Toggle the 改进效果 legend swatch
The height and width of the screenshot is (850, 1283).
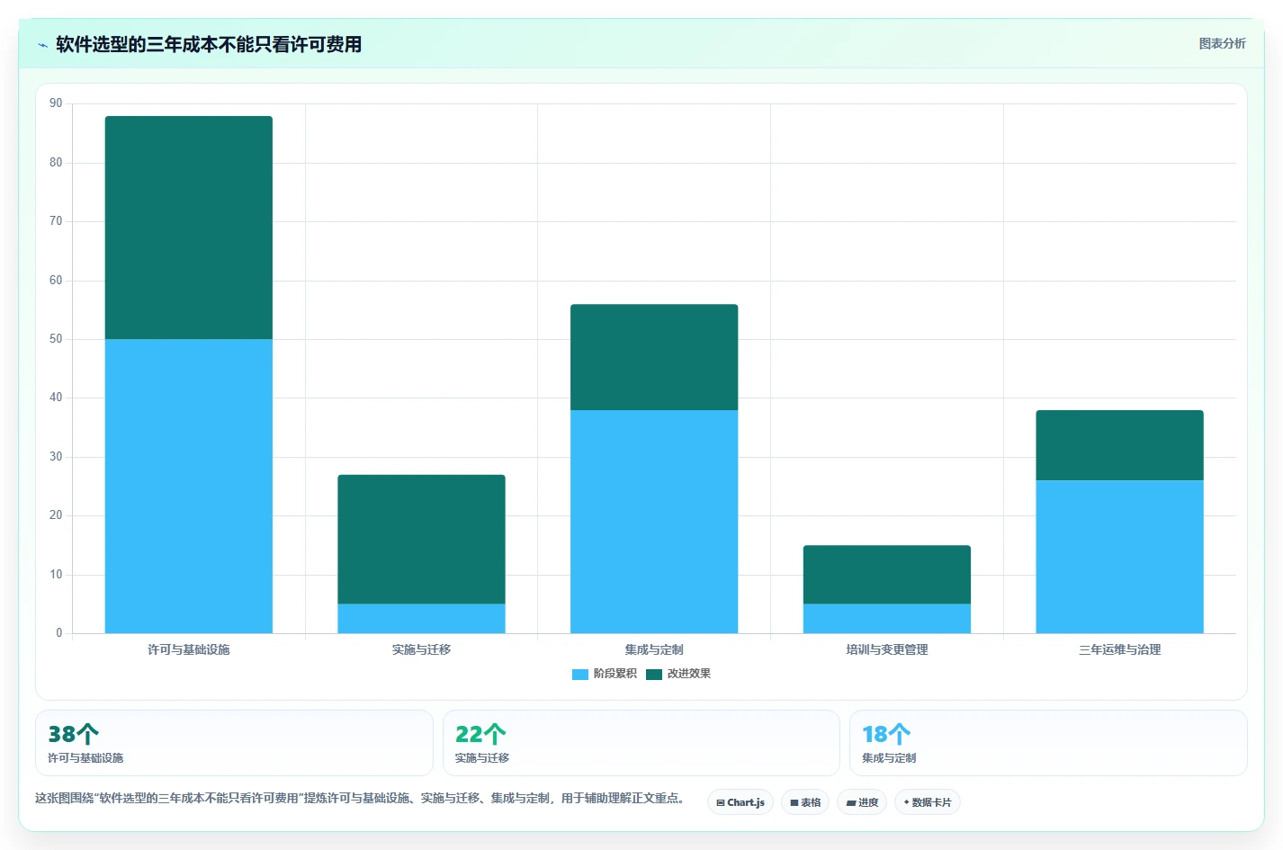pos(654,674)
